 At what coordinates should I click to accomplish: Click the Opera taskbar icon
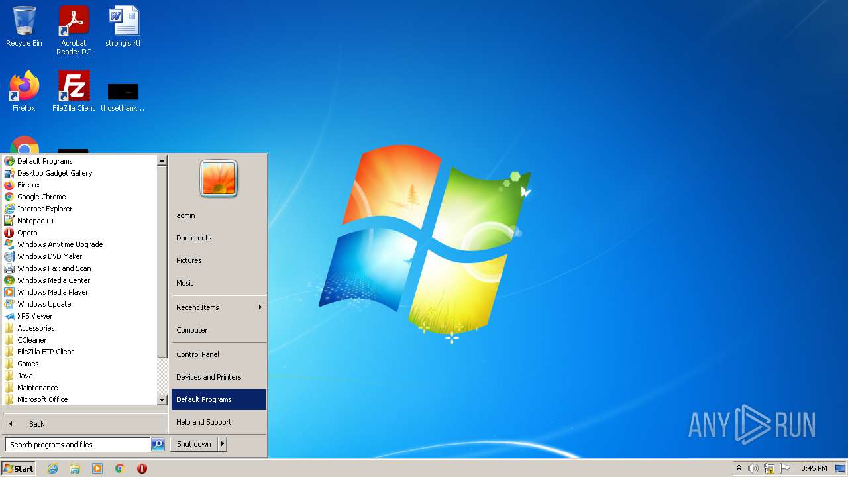(x=142, y=468)
